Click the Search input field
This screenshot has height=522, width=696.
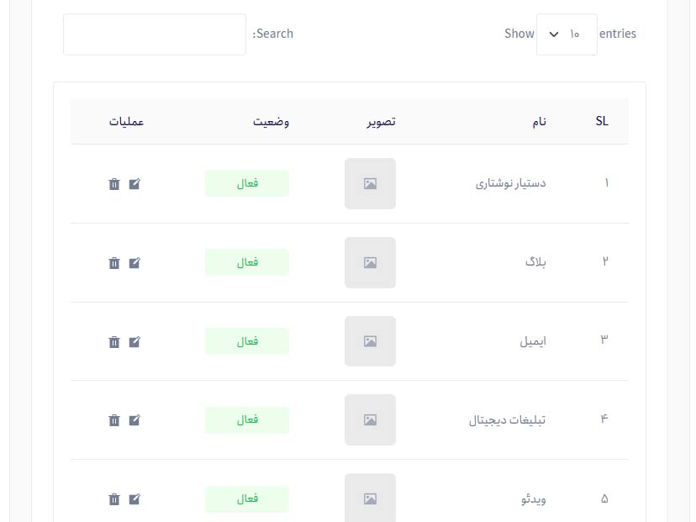(x=155, y=34)
